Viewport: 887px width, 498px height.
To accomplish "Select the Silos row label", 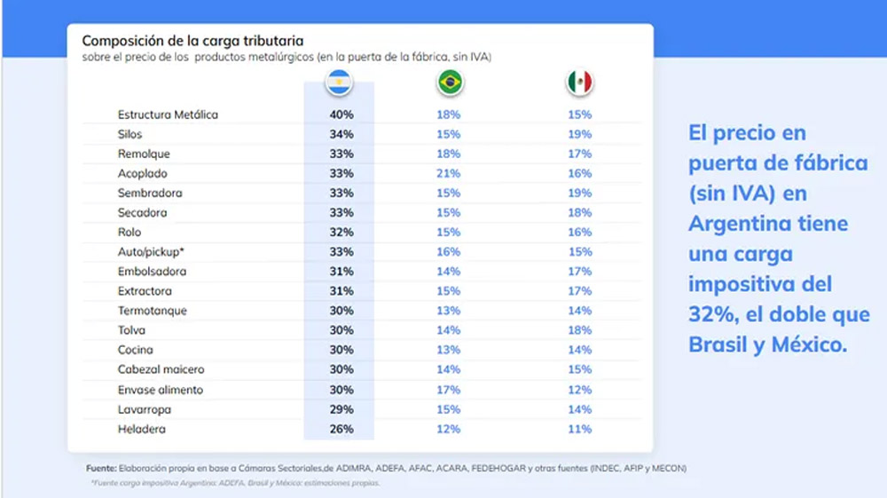I will (x=130, y=134).
